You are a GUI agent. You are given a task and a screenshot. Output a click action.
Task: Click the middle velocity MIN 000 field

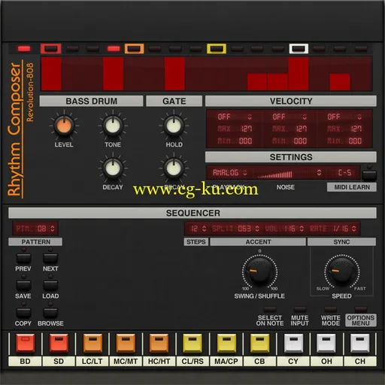click(290, 141)
